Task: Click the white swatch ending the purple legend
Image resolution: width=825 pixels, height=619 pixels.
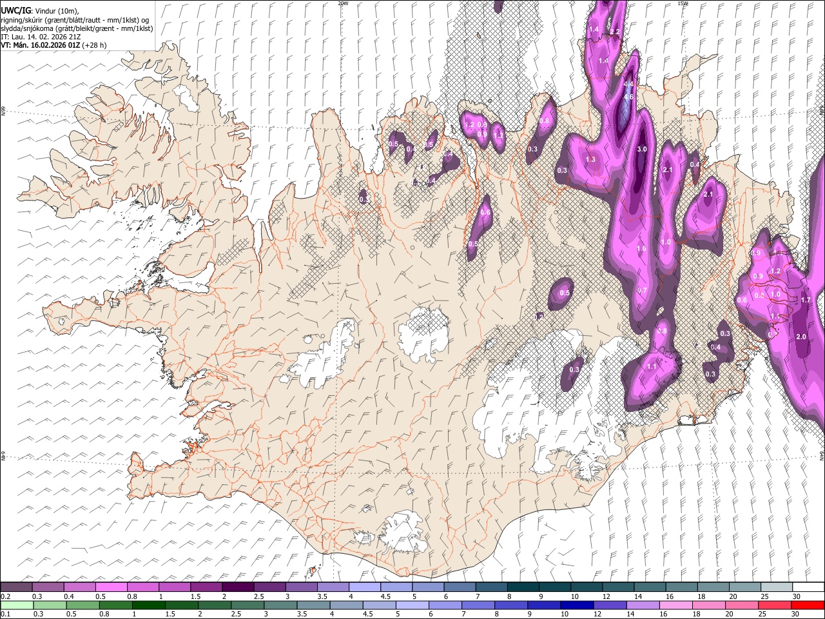Action: pyautogui.click(x=809, y=587)
